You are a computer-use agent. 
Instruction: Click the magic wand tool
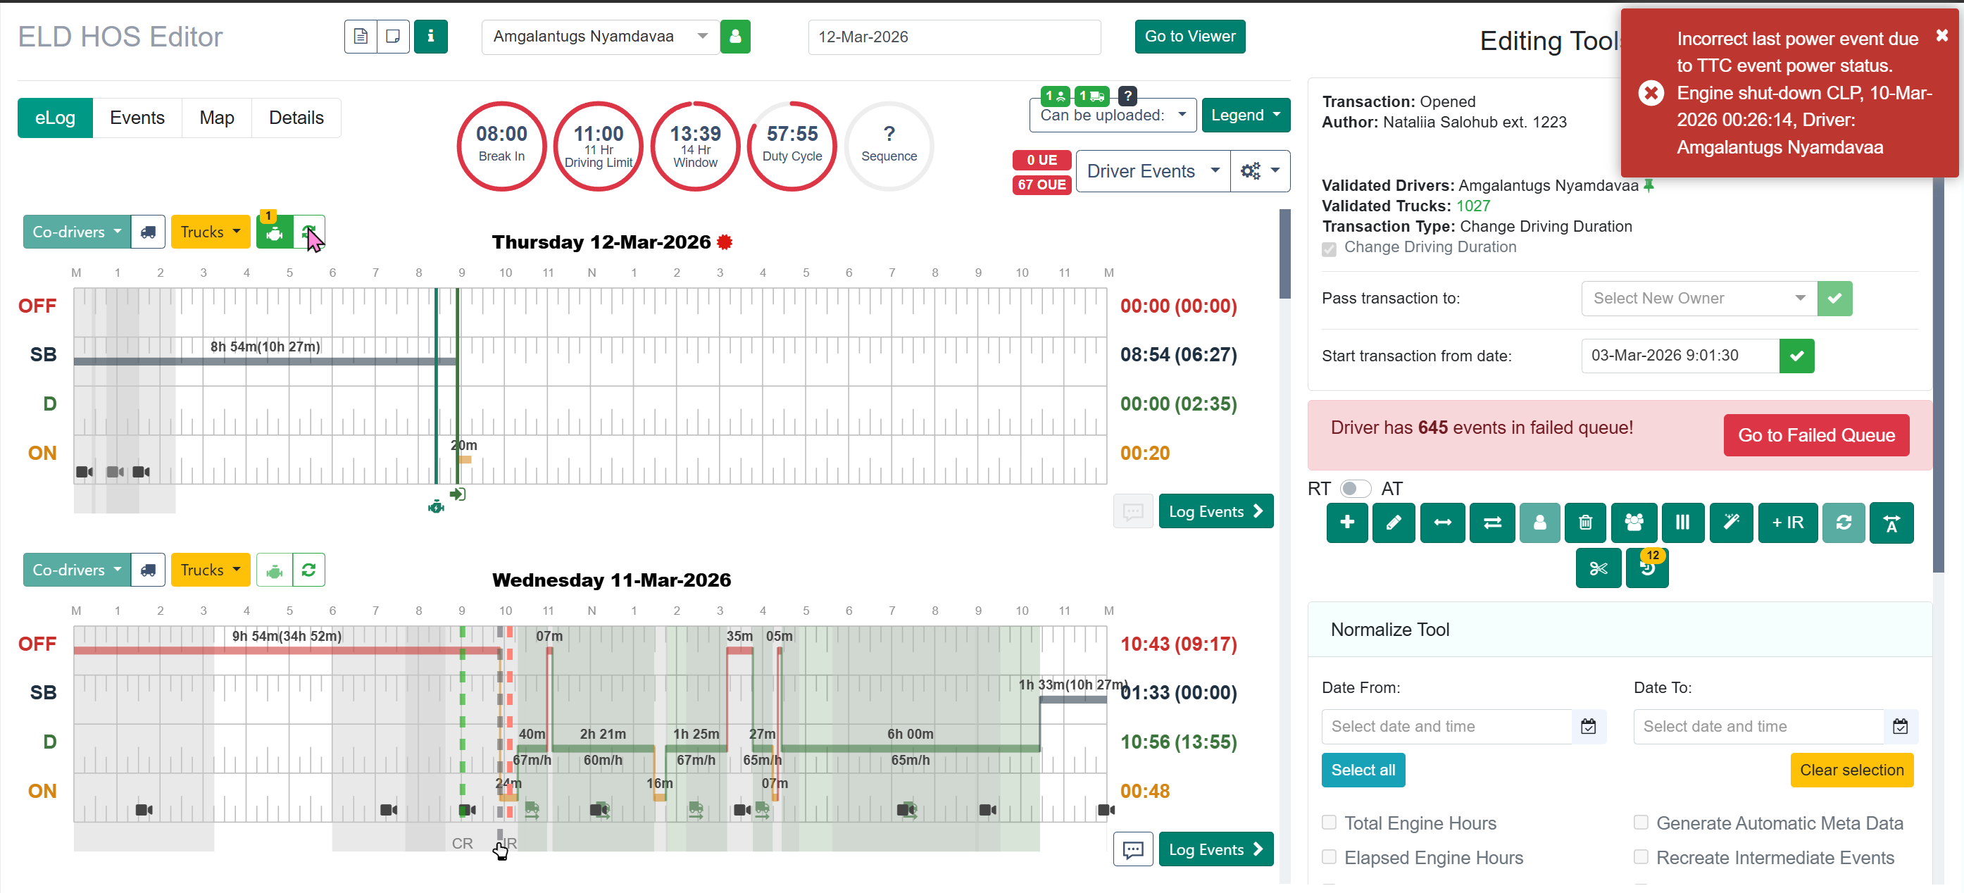1731,523
